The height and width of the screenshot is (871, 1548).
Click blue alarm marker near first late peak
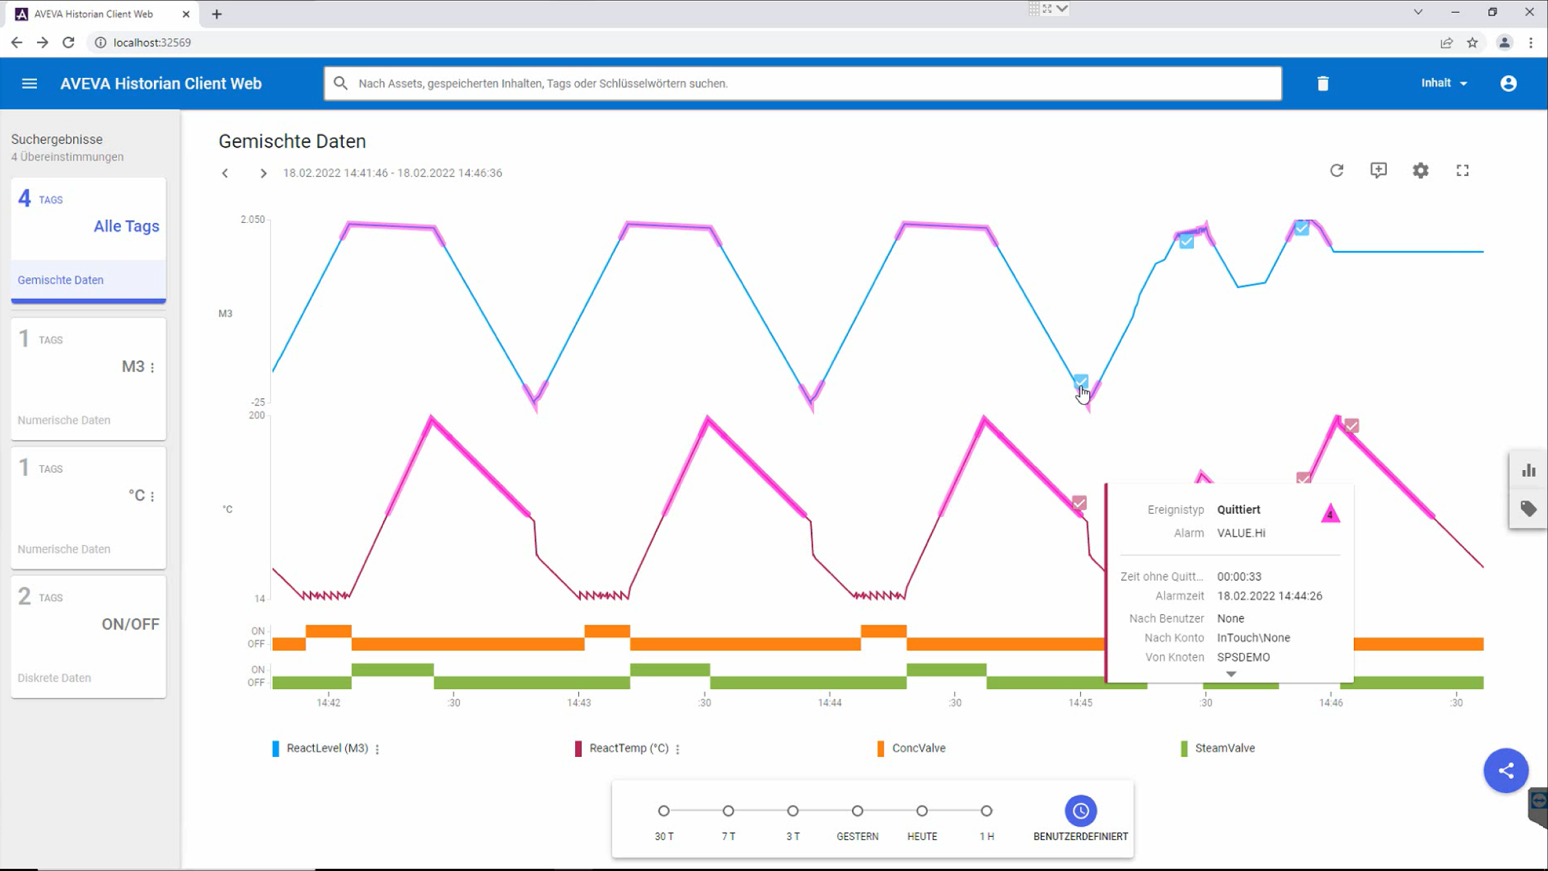tap(1187, 241)
